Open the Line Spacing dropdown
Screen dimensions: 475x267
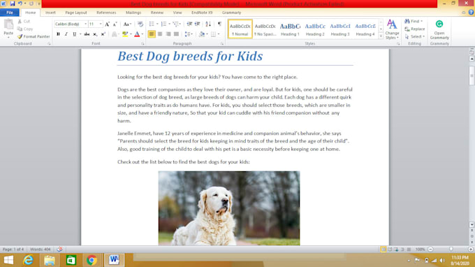coord(189,34)
